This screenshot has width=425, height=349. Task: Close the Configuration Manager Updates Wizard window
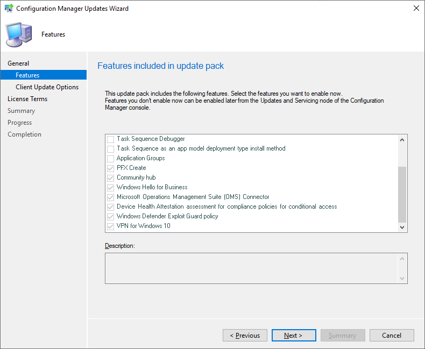click(x=416, y=9)
